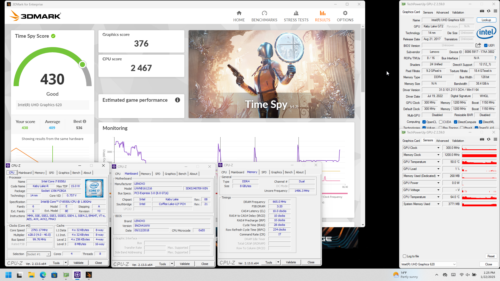Click camera icon in GPU-Z Sensors window
Image resolution: width=500 pixels, height=281 pixels.
pyautogui.click(x=482, y=139)
